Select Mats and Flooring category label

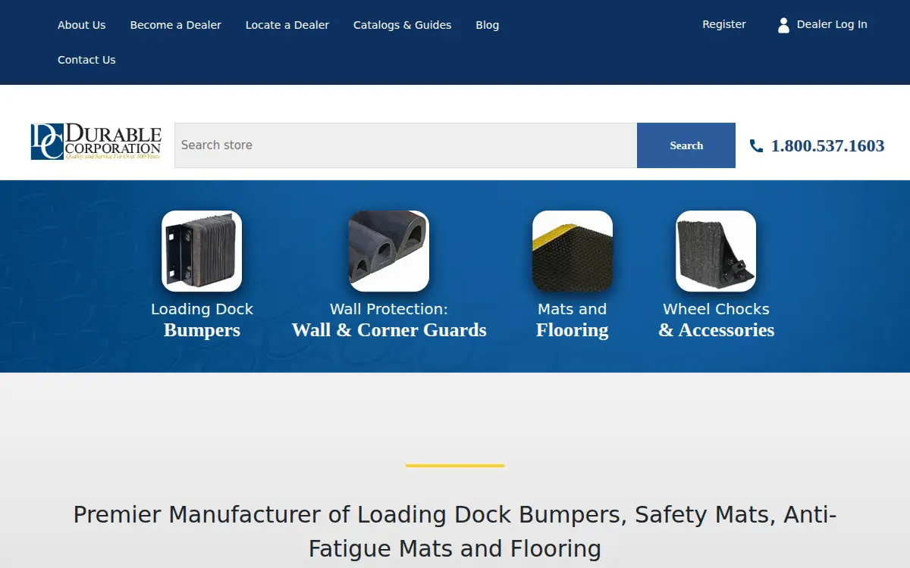(573, 320)
